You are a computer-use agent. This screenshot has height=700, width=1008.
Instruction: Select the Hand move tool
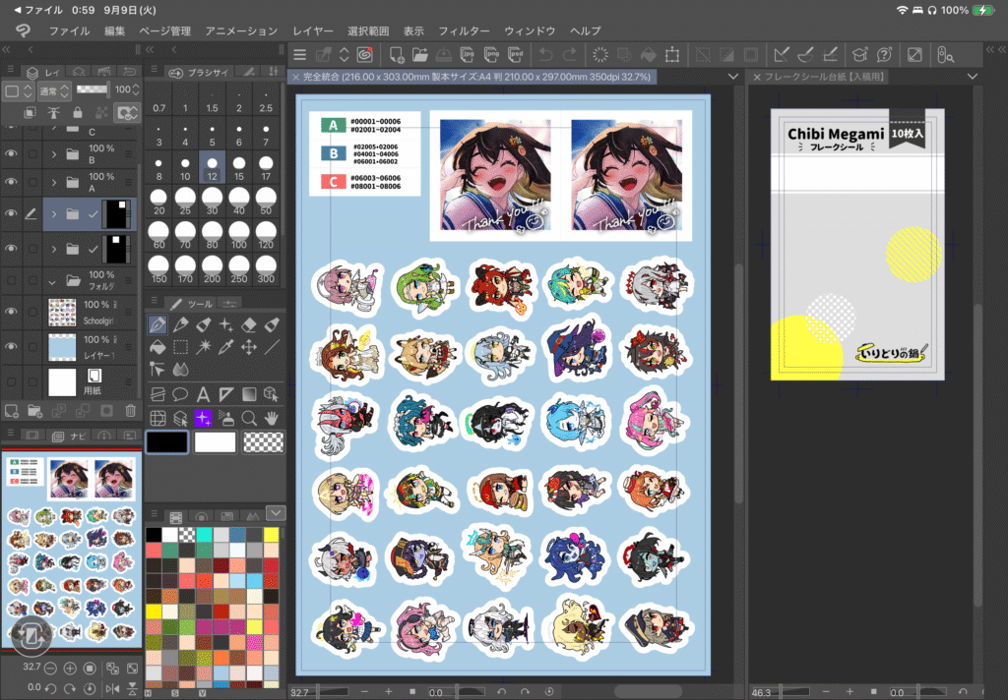[272, 419]
